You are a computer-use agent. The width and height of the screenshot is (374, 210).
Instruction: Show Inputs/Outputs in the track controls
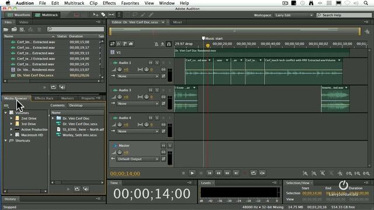(x=112, y=44)
